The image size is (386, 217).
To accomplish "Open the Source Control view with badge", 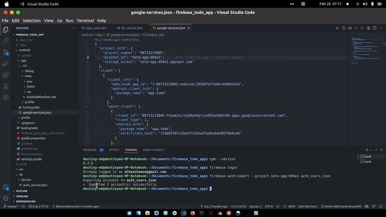I will [x=5, y=52].
